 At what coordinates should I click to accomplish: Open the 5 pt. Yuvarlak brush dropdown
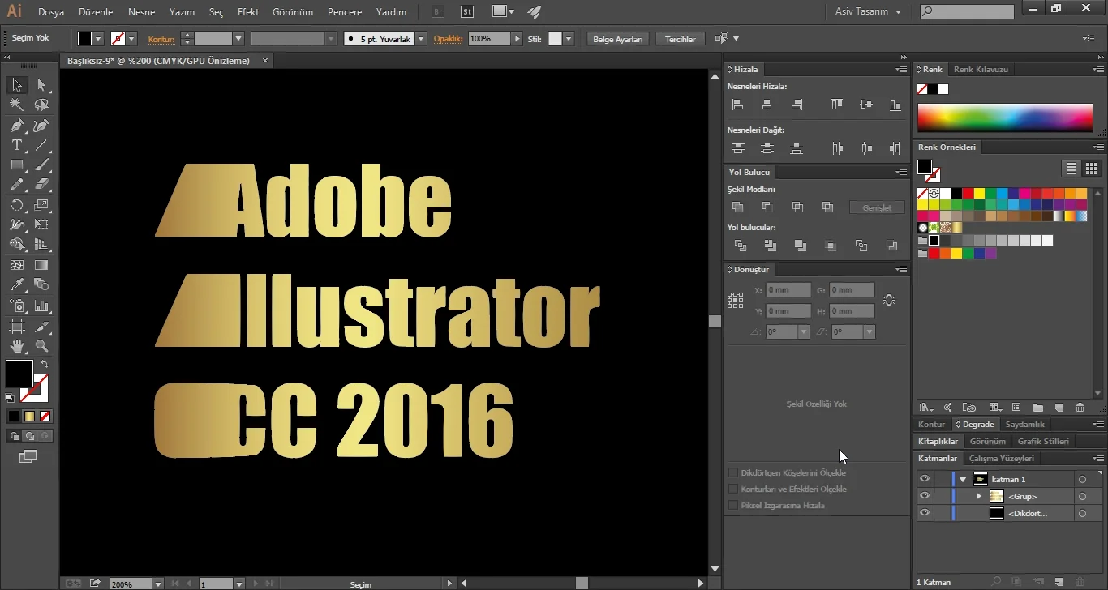[421, 38]
